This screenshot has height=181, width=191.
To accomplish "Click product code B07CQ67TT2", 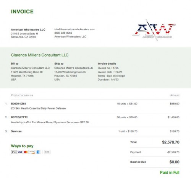I will [19, 117].
